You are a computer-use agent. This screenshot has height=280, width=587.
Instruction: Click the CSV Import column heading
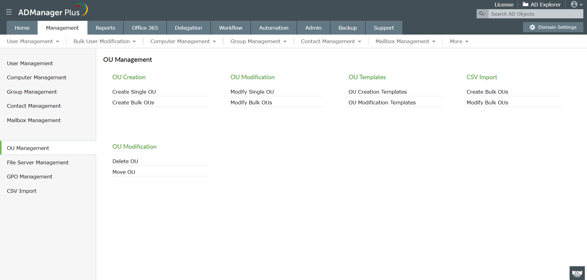click(482, 77)
